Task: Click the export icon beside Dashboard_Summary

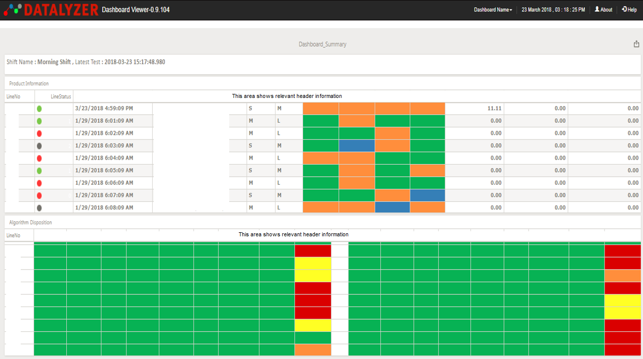Action: click(x=636, y=44)
